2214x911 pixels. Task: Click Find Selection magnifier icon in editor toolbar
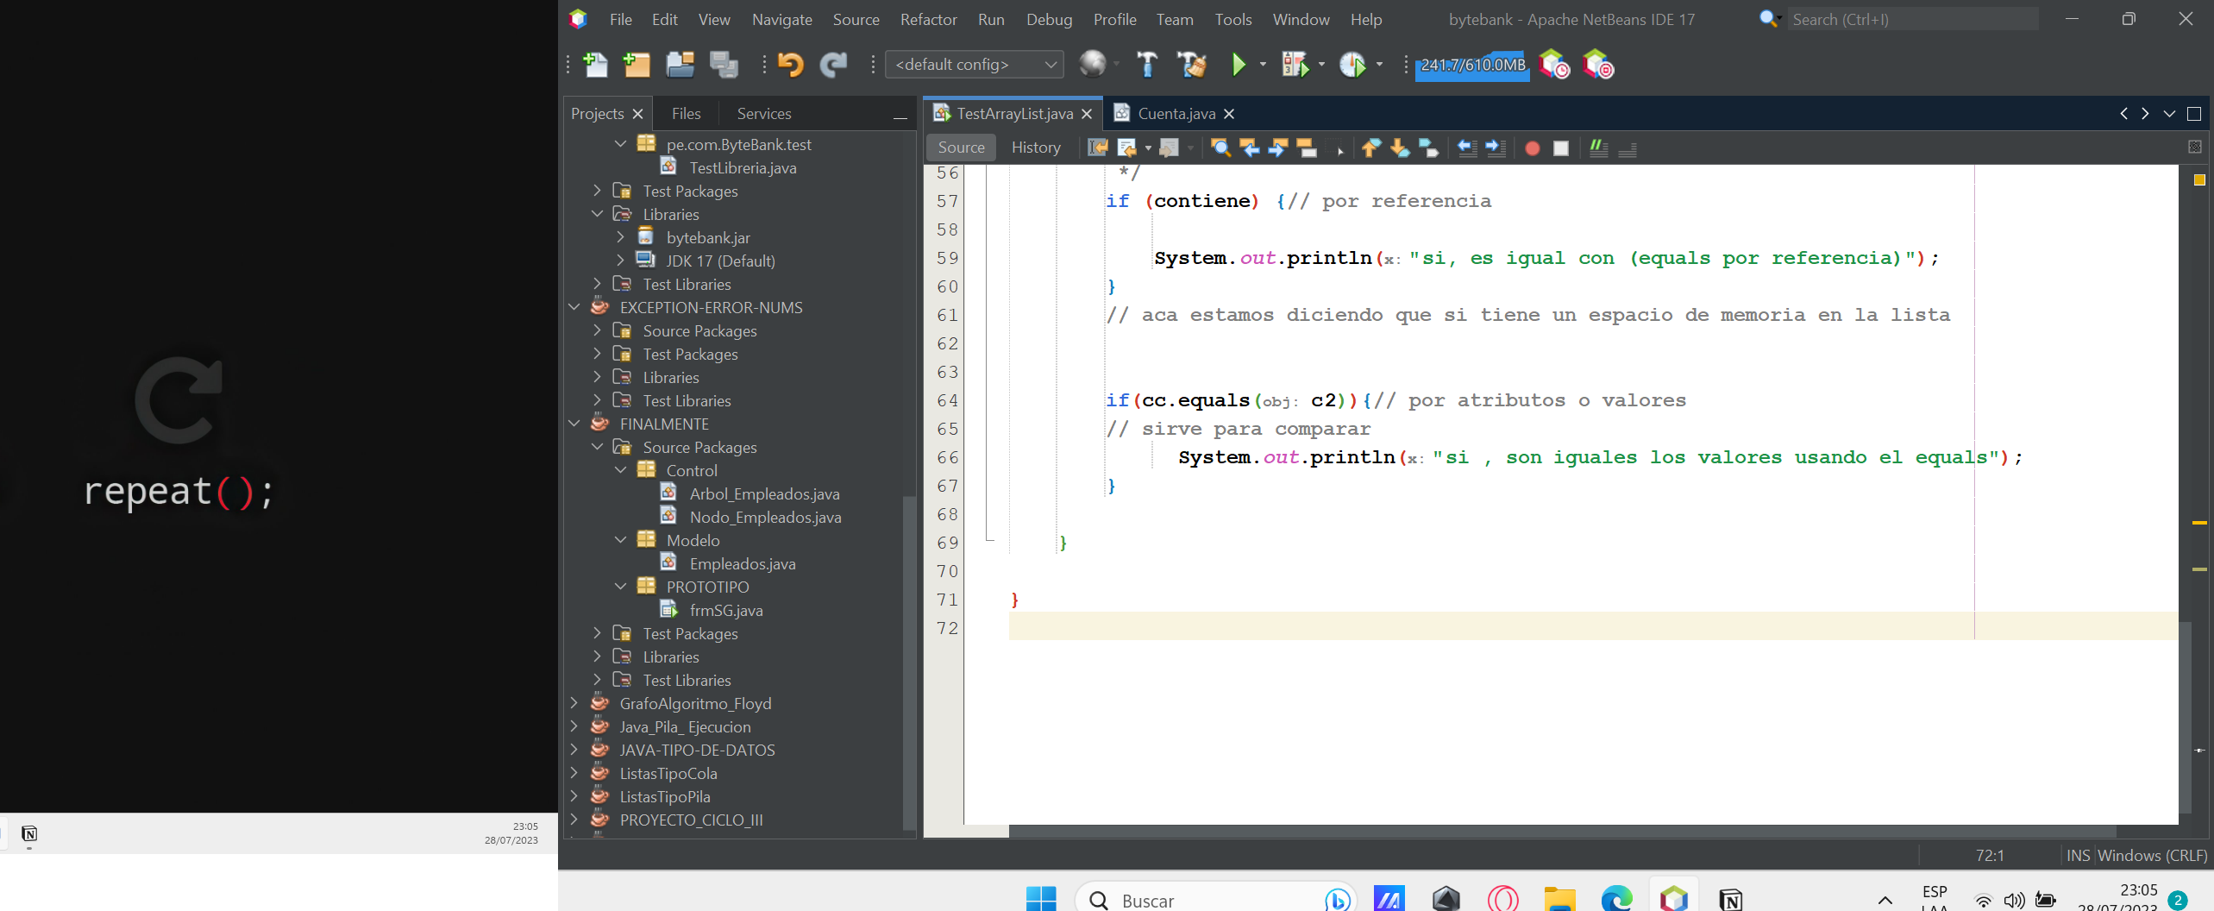point(1220,148)
